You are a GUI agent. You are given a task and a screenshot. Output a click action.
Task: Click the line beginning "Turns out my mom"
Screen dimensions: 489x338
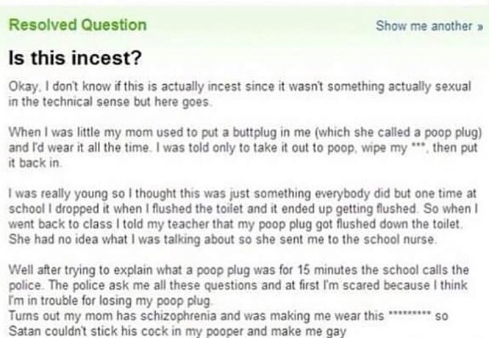[x=228, y=316]
